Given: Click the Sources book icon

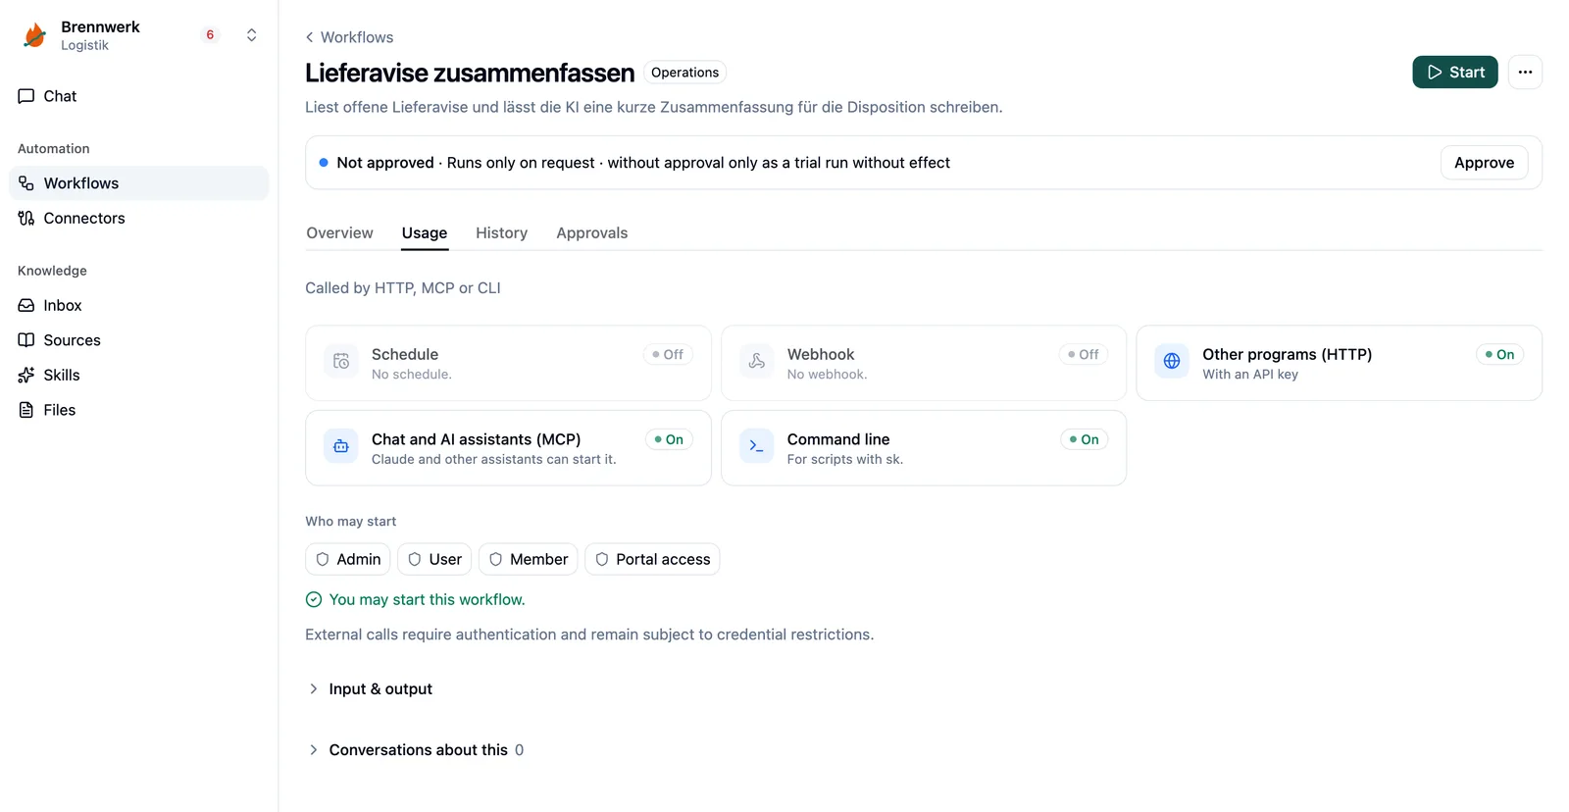Looking at the screenshot, I should (x=26, y=340).
